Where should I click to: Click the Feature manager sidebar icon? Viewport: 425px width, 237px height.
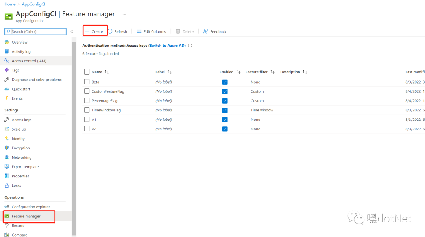click(7, 216)
